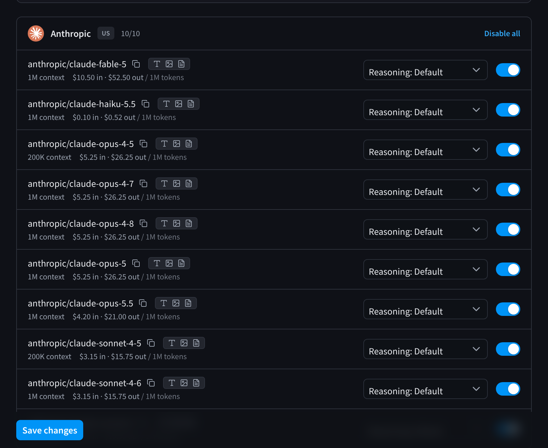The height and width of the screenshot is (448, 548).
Task: Copy the anthropic/claude-opus-4-8 model ID
Action: [143, 223]
